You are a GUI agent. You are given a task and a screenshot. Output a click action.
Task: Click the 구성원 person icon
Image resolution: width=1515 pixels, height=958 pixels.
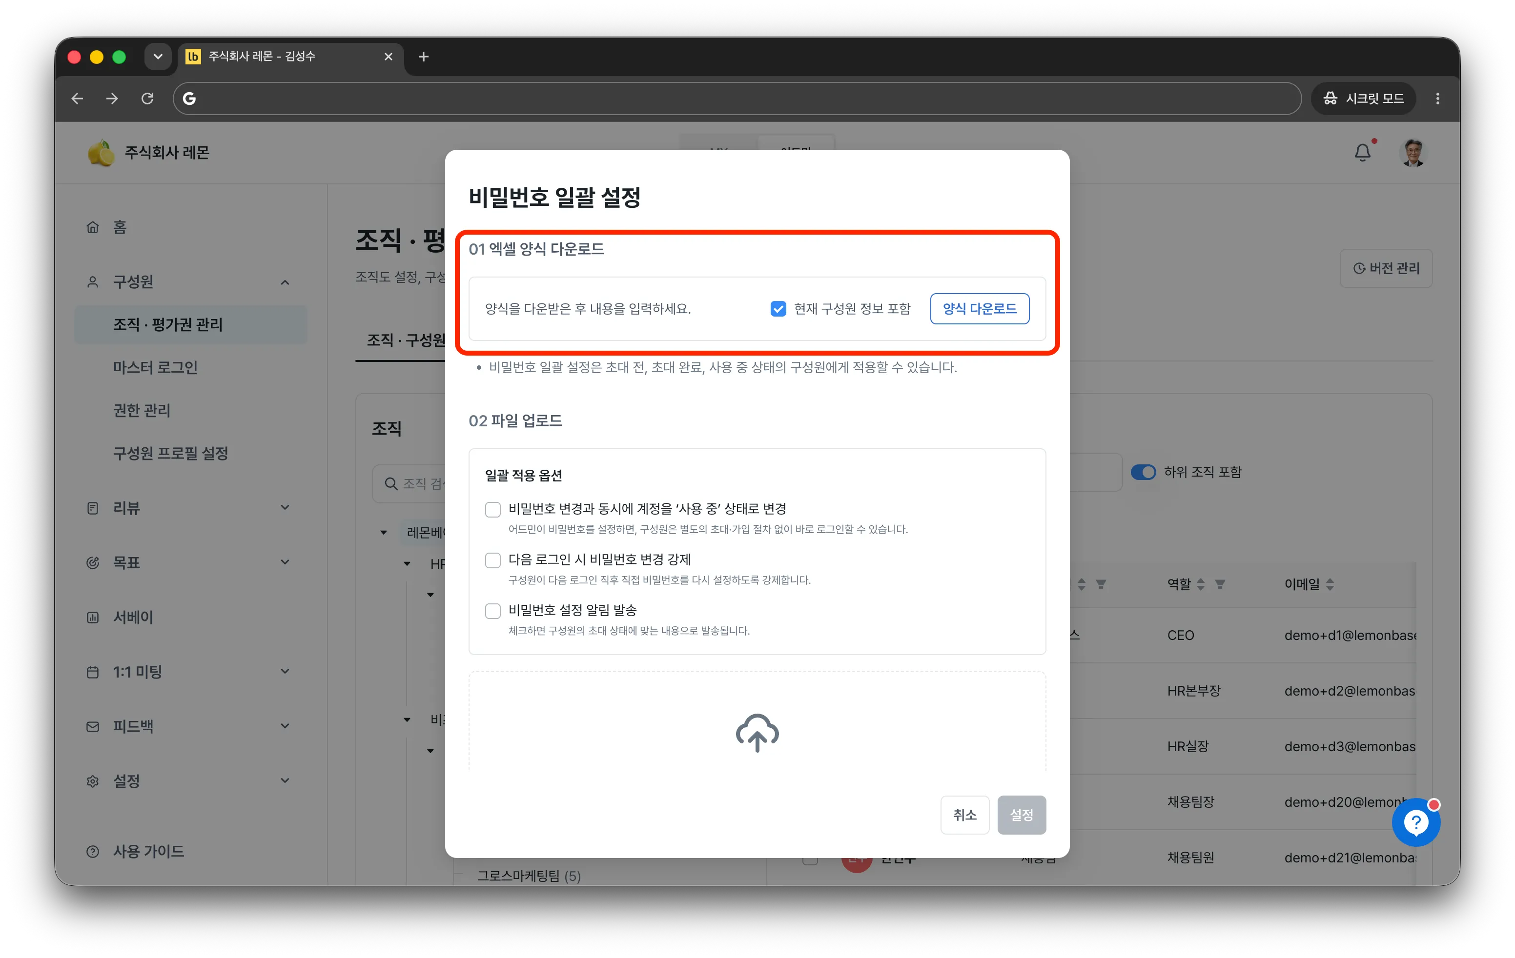pyautogui.click(x=92, y=281)
